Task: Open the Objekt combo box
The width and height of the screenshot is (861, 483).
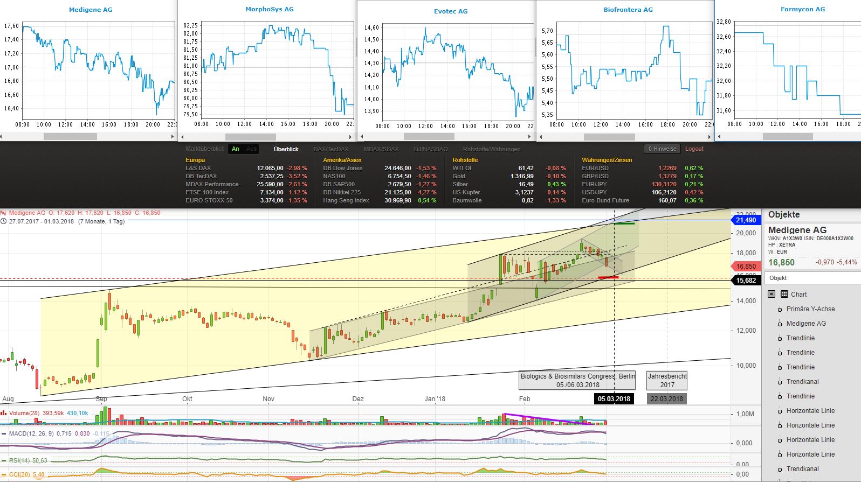Action: point(812,278)
